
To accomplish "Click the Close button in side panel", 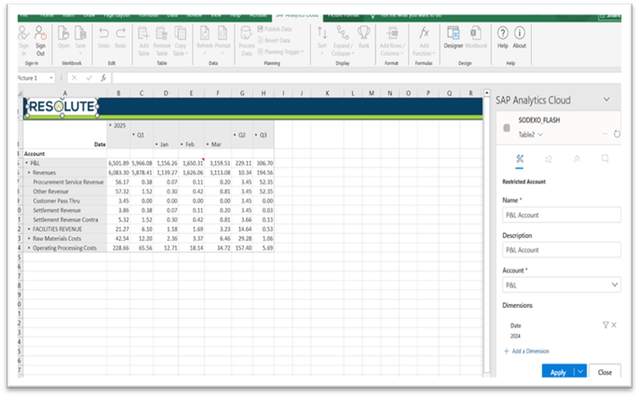I will (605, 371).
